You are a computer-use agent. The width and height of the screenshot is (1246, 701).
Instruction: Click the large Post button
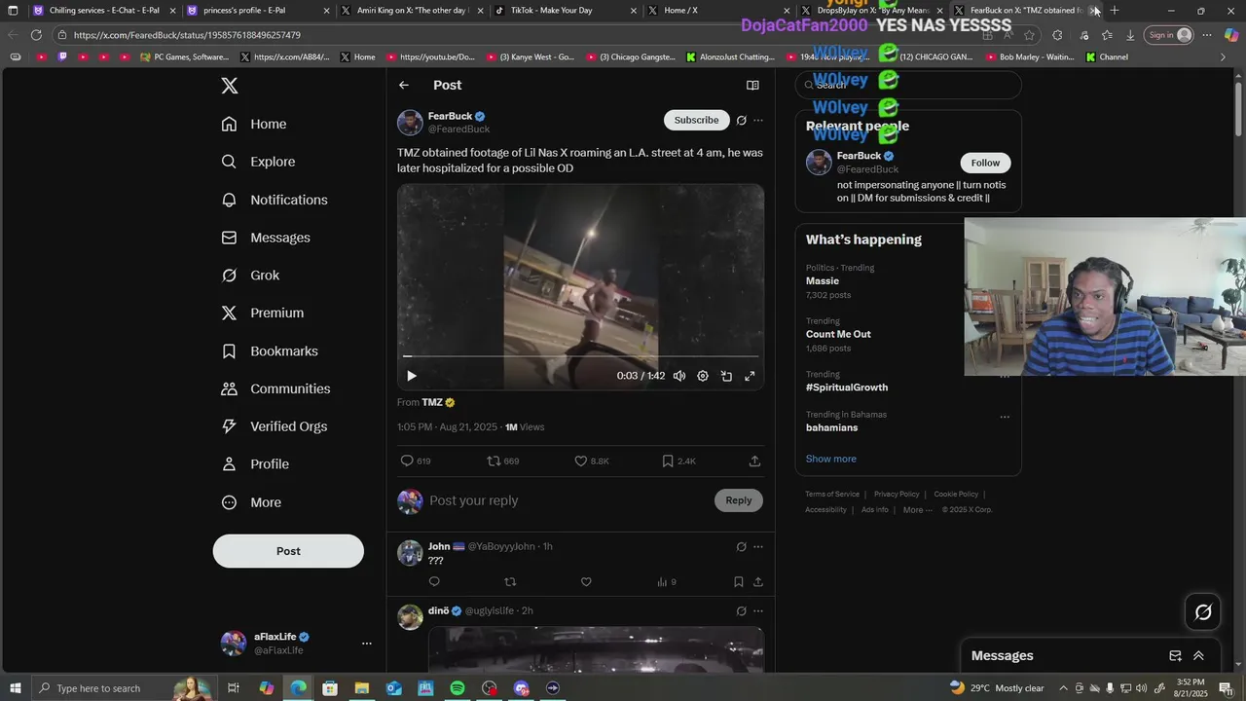point(288,551)
